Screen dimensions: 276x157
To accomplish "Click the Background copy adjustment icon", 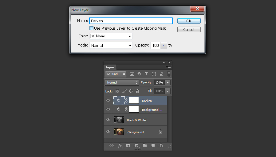I will point(119,109).
